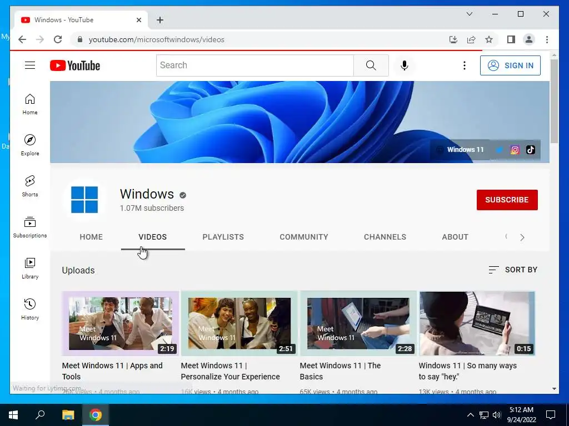Open the About tab

(x=455, y=237)
